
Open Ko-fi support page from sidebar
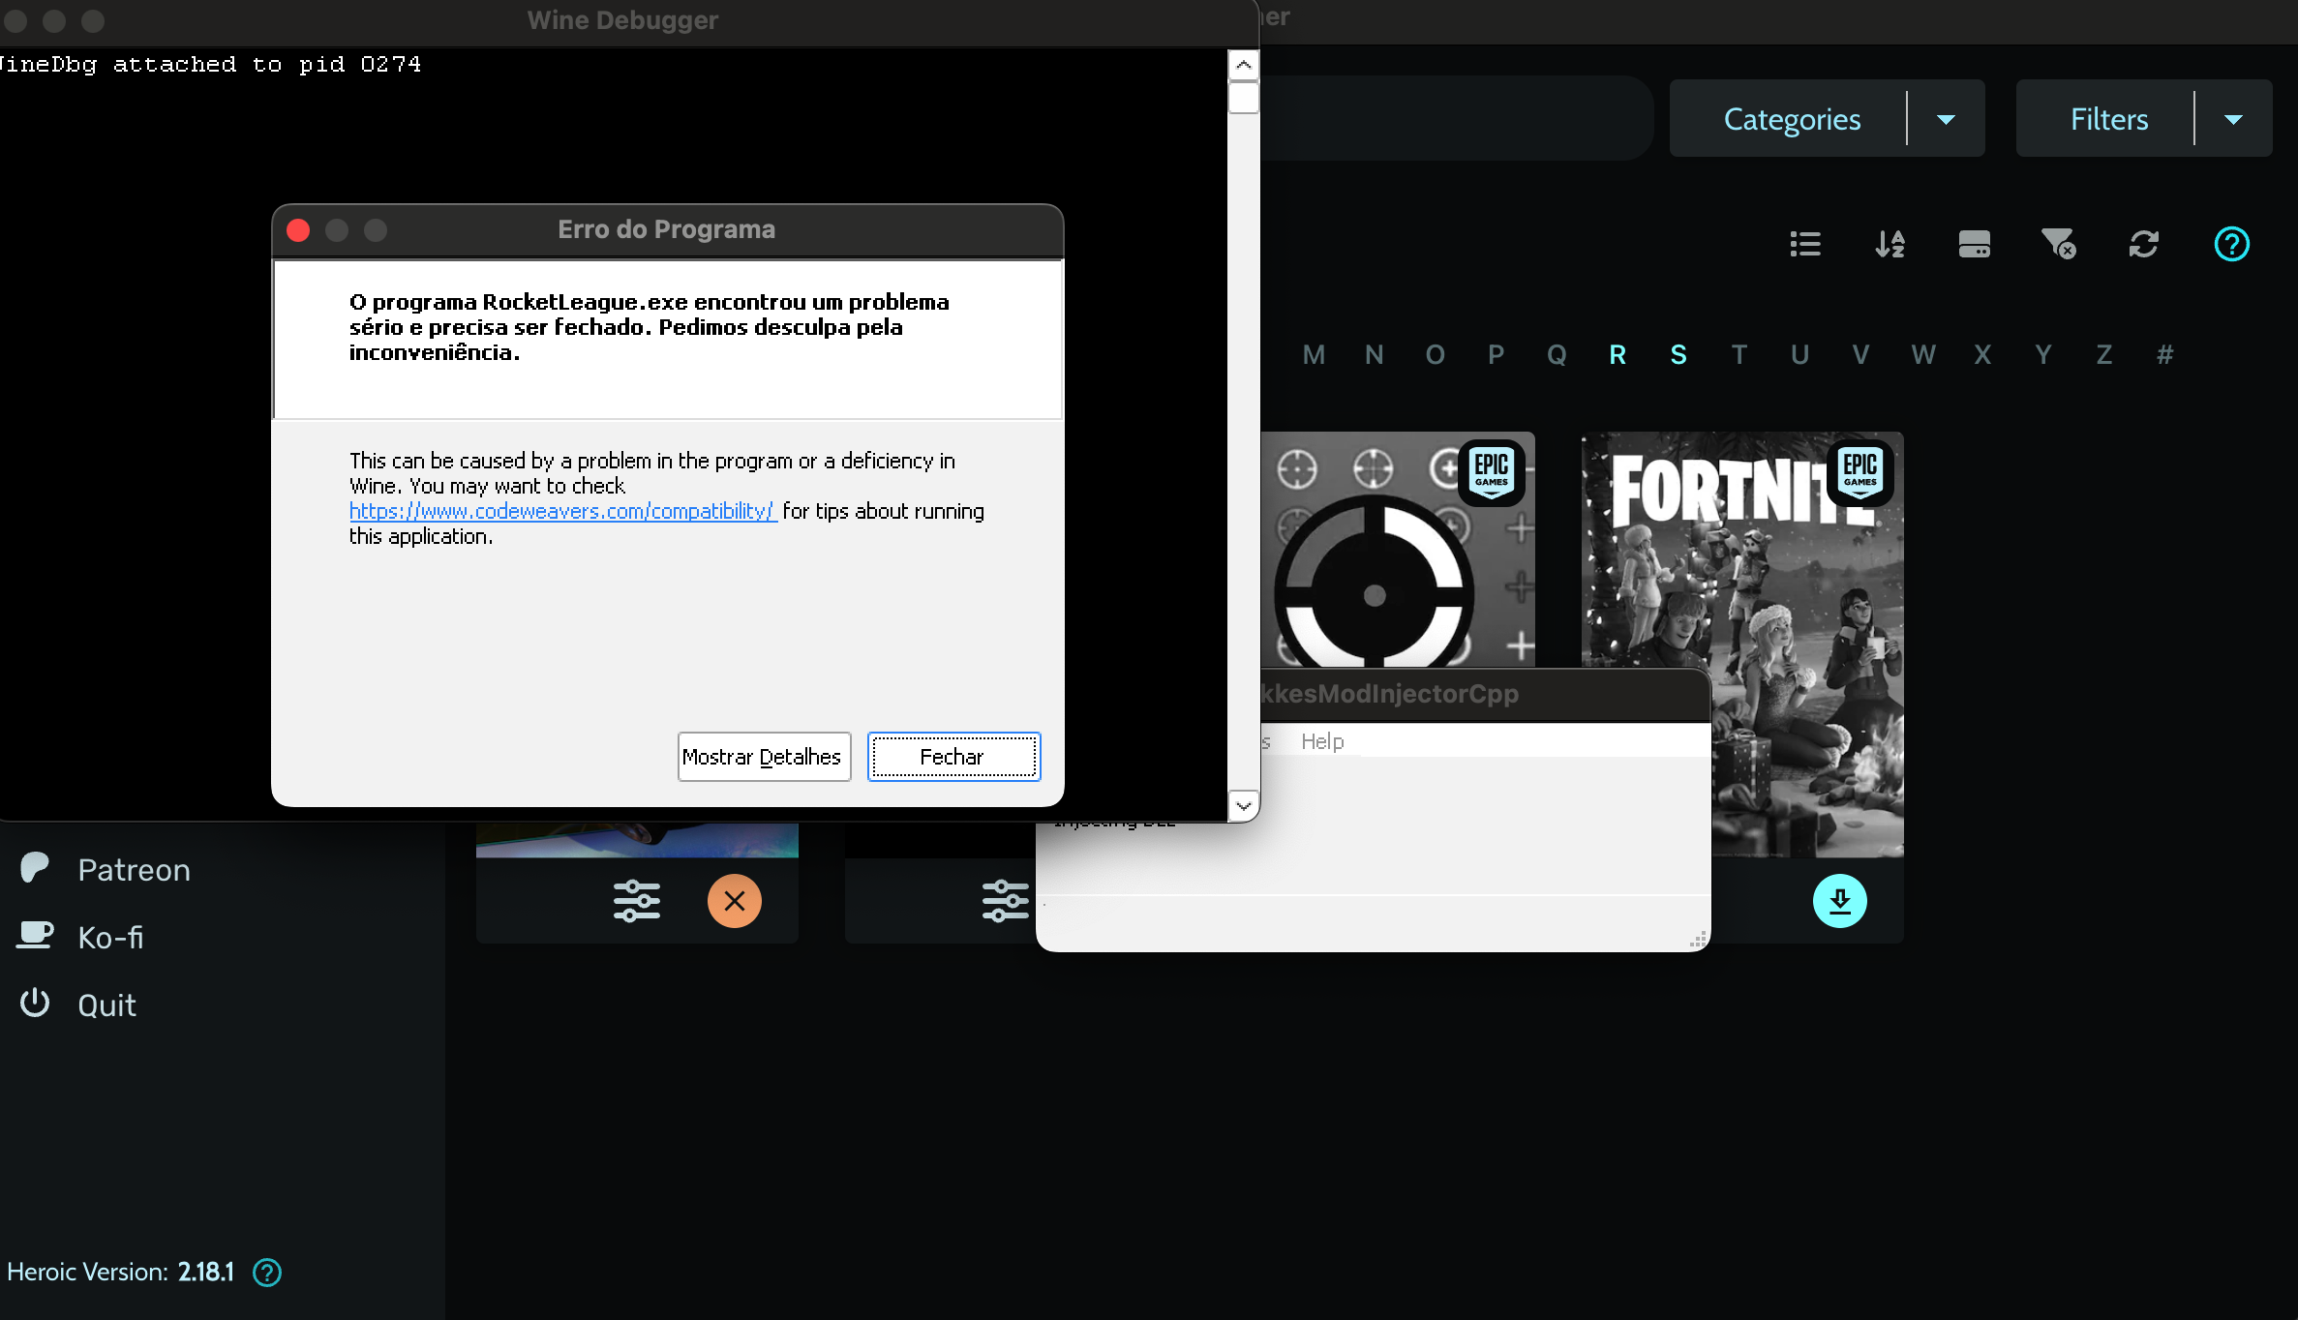point(109,936)
